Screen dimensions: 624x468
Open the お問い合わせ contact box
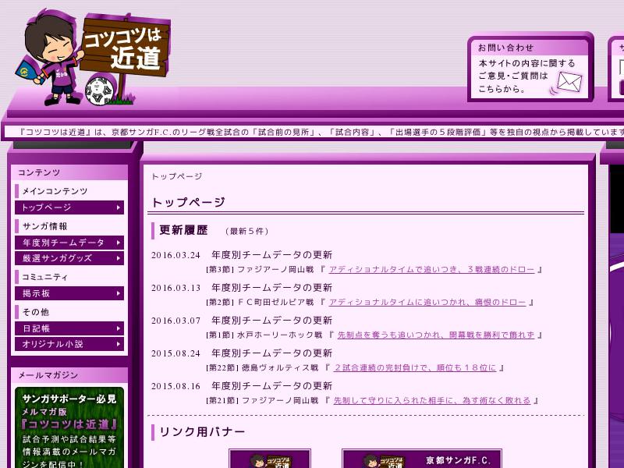[x=530, y=67]
